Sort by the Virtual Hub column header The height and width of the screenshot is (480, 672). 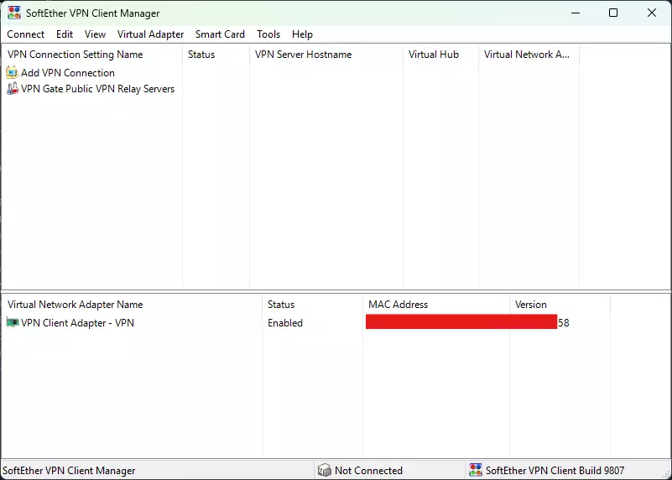(441, 55)
